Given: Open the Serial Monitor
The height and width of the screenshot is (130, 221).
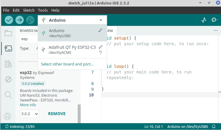Looking at the screenshot, I should click(x=214, y=20).
